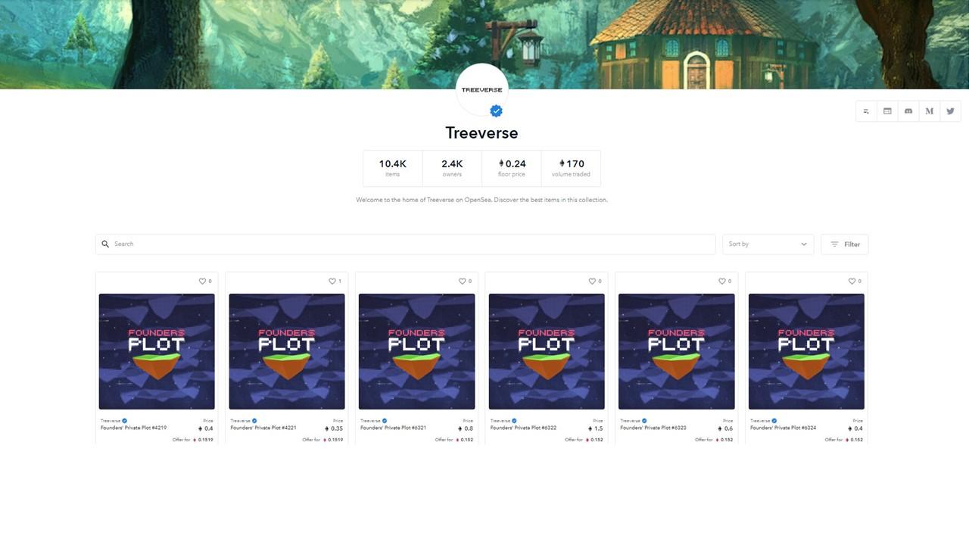The width and height of the screenshot is (969, 545).
Task: Expand the Sort by dropdown
Action: [x=768, y=244]
